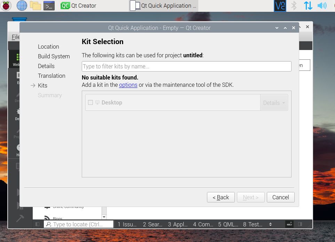
Task: Switch to Edit mode in Qt Creator sidebar
Action: [x=14, y=77]
